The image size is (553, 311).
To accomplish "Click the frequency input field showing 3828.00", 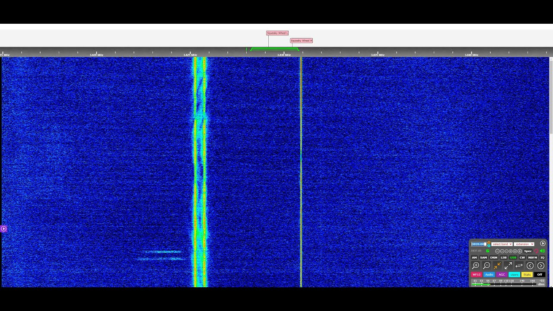I will pyautogui.click(x=479, y=244).
